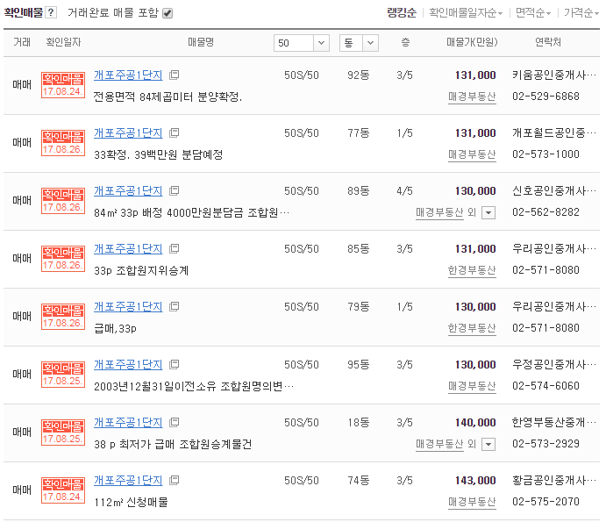Select description '33p 조합원지위승계'

(x=141, y=270)
